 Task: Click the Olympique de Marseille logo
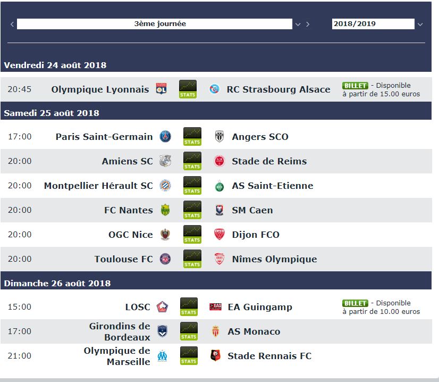[x=163, y=356]
